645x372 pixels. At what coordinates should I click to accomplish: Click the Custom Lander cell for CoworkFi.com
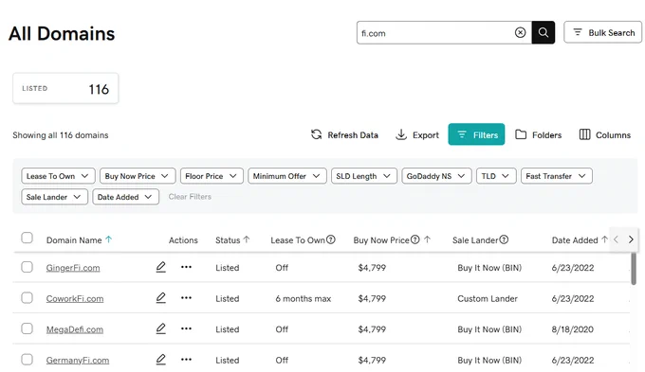coord(488,298)
